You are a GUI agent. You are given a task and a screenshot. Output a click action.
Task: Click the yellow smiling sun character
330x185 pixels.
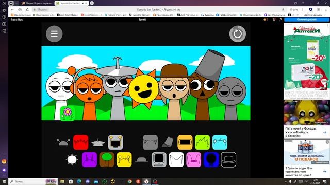click(x=143, y=89)
